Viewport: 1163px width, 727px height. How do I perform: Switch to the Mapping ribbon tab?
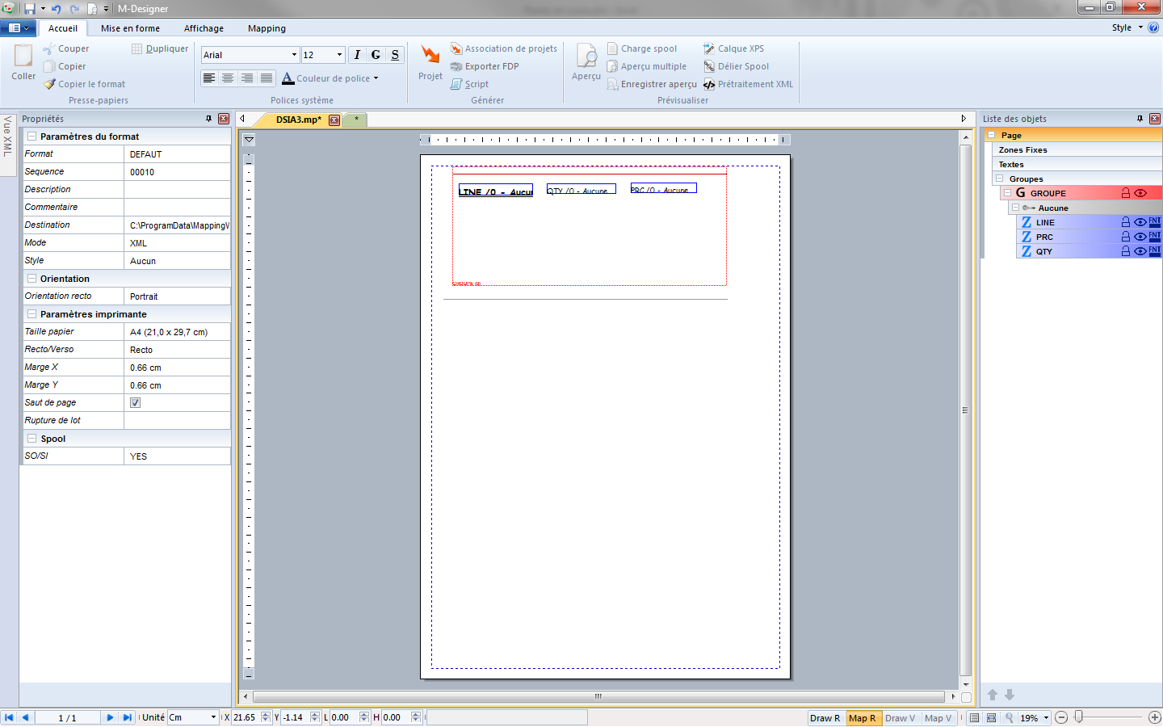tap(267, 28)
